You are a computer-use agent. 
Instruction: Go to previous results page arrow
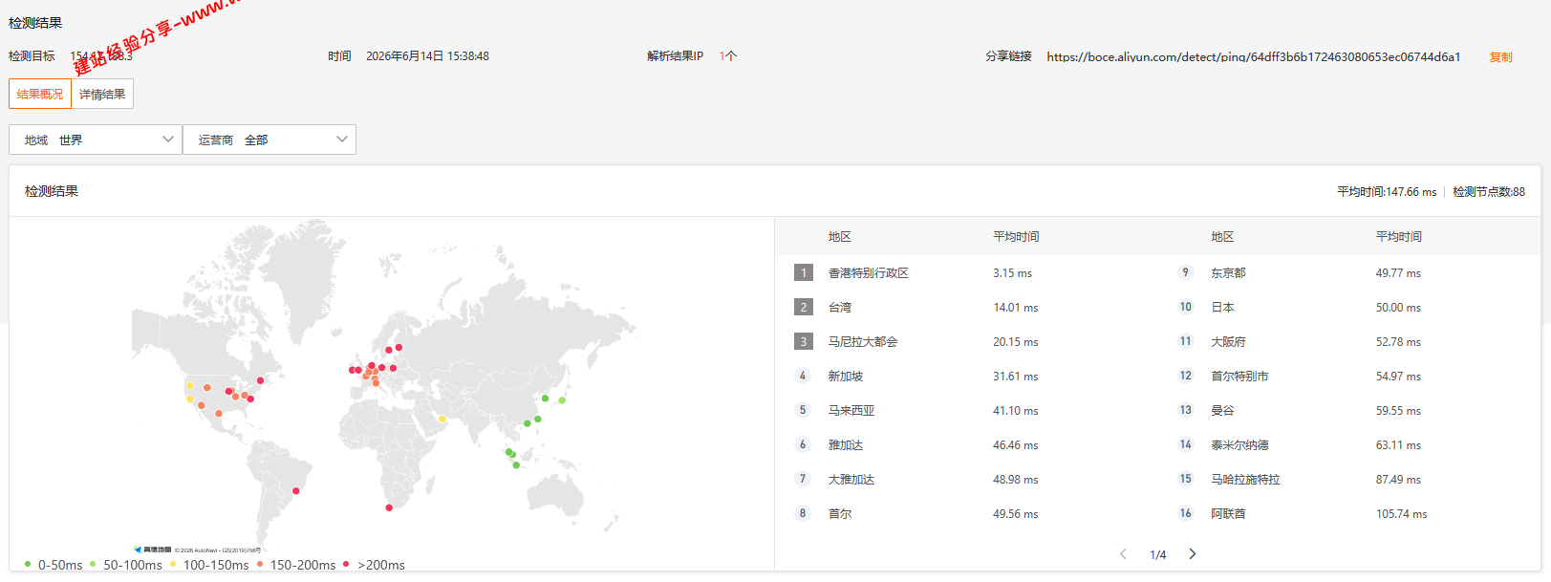(1123, 554)
